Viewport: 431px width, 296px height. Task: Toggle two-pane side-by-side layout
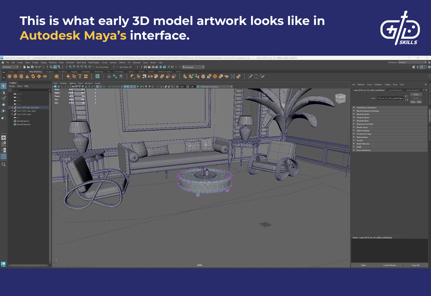tap(3, 150)
